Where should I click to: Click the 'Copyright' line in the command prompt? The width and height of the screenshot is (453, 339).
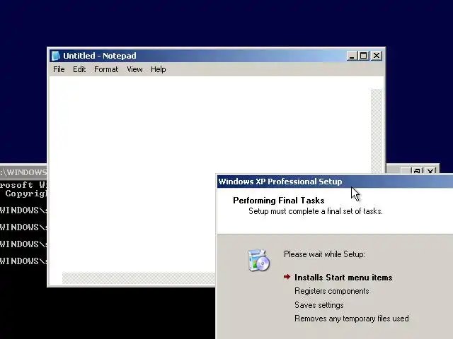click(x=25, y=194)
